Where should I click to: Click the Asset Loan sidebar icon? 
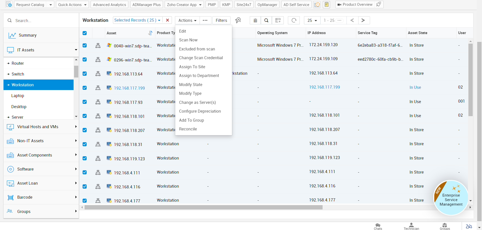pyautogui.click(x=11, y=183)
